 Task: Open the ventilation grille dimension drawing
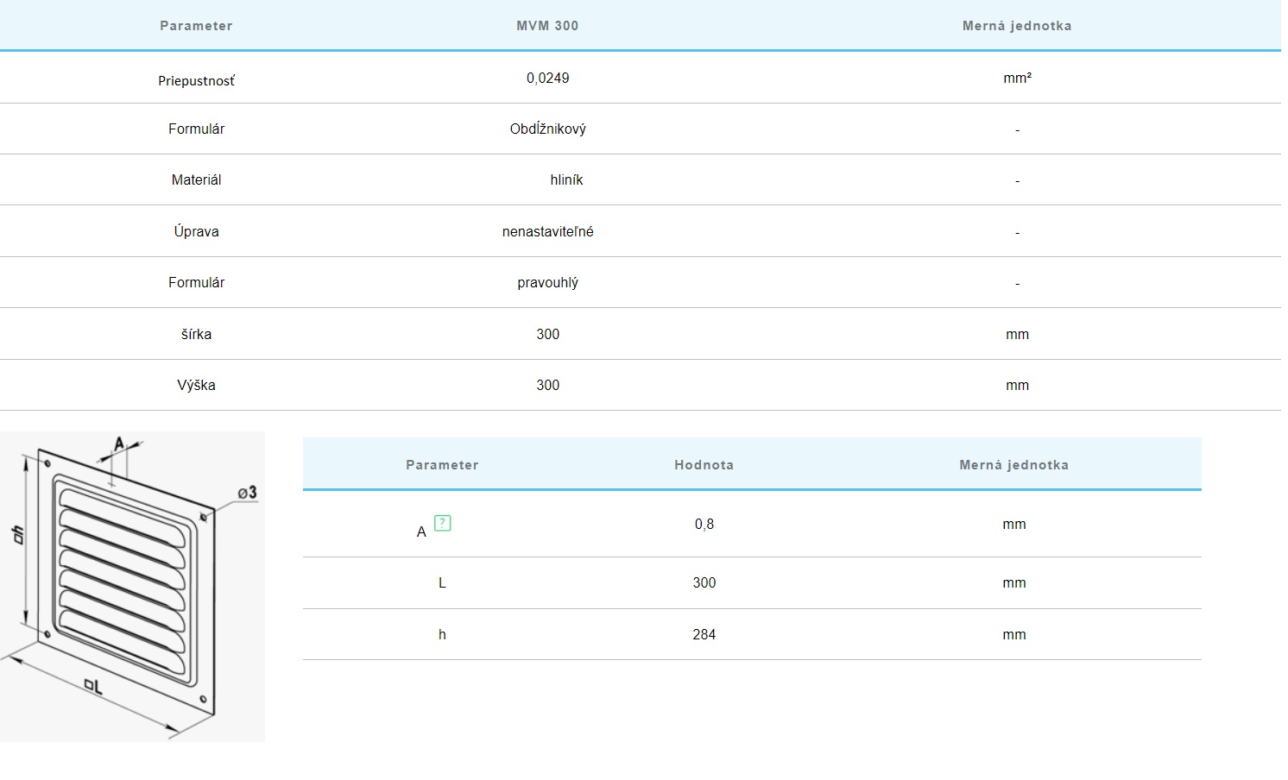click(x=132, y=587)
